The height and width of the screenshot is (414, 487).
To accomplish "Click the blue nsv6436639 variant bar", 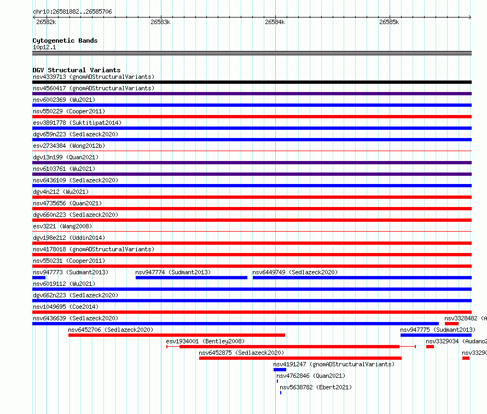I will coord(235,324).
